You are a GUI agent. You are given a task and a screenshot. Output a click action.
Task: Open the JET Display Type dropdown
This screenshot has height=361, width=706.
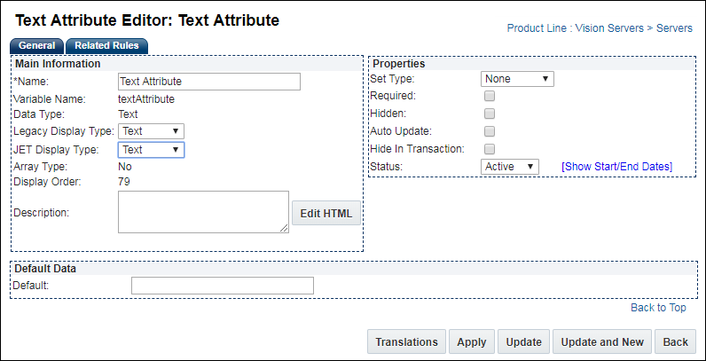[x=151, y=150]
